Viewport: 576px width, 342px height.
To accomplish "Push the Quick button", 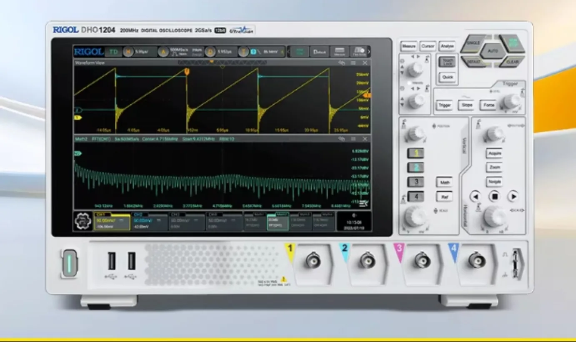I will coord(447,77).
